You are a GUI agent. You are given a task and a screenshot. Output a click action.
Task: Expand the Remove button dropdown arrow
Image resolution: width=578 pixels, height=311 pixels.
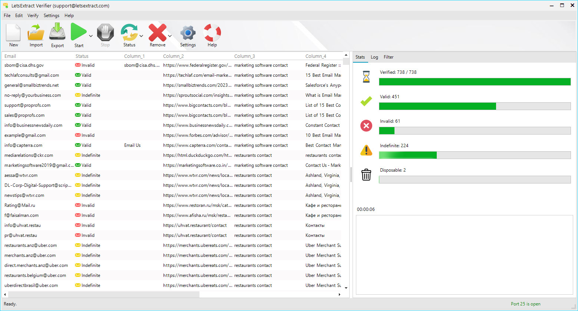(x=170, y=36)
